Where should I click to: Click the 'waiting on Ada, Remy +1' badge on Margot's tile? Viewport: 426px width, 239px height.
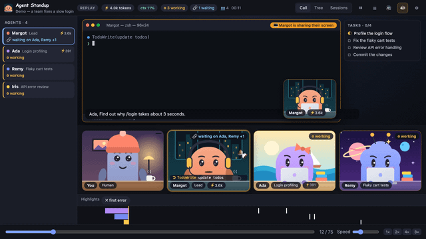(218, 136)
